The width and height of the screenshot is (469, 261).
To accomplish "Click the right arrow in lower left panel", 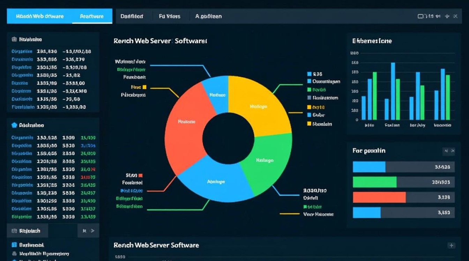I will (x=92, y=231).
